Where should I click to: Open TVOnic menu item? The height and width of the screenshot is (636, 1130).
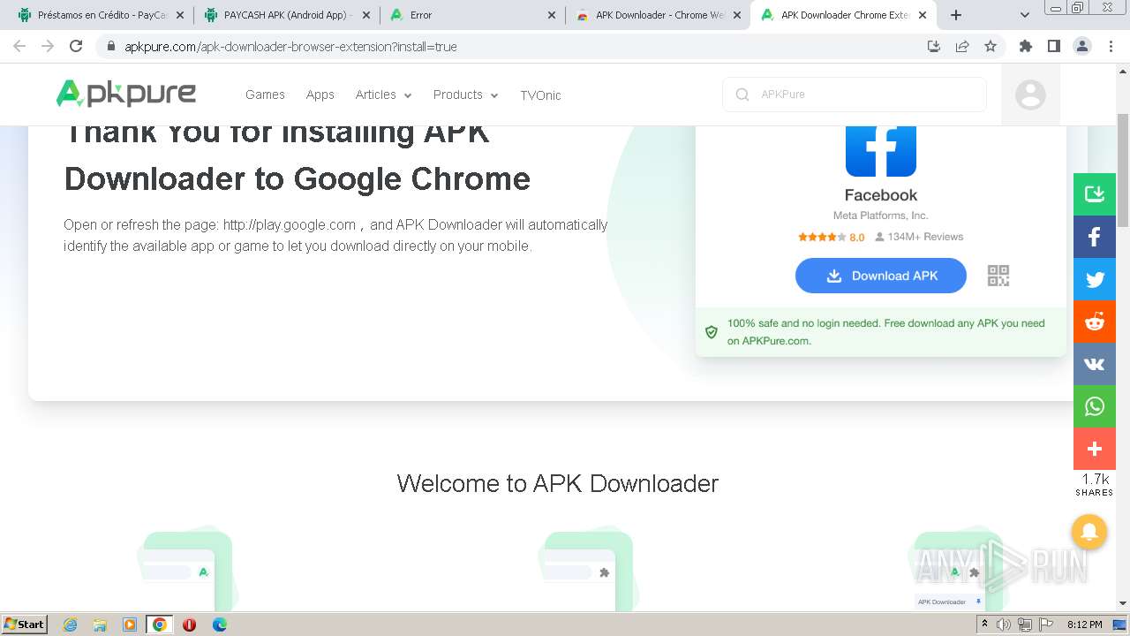(540, 95)
